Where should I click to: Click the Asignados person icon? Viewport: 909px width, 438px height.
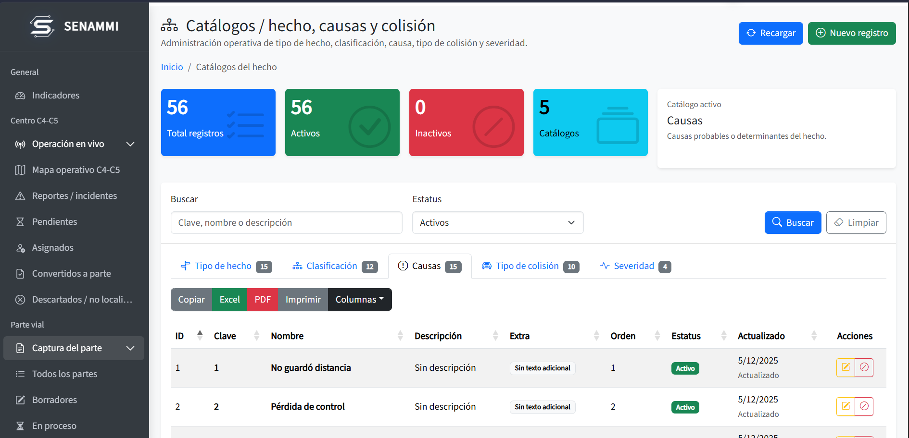point(20,248)
